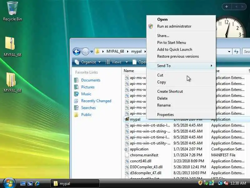Choose Add to Quick Launch
Image resolution: width=250 pixels, height=188 pixels.
click(x=181, y=50)
